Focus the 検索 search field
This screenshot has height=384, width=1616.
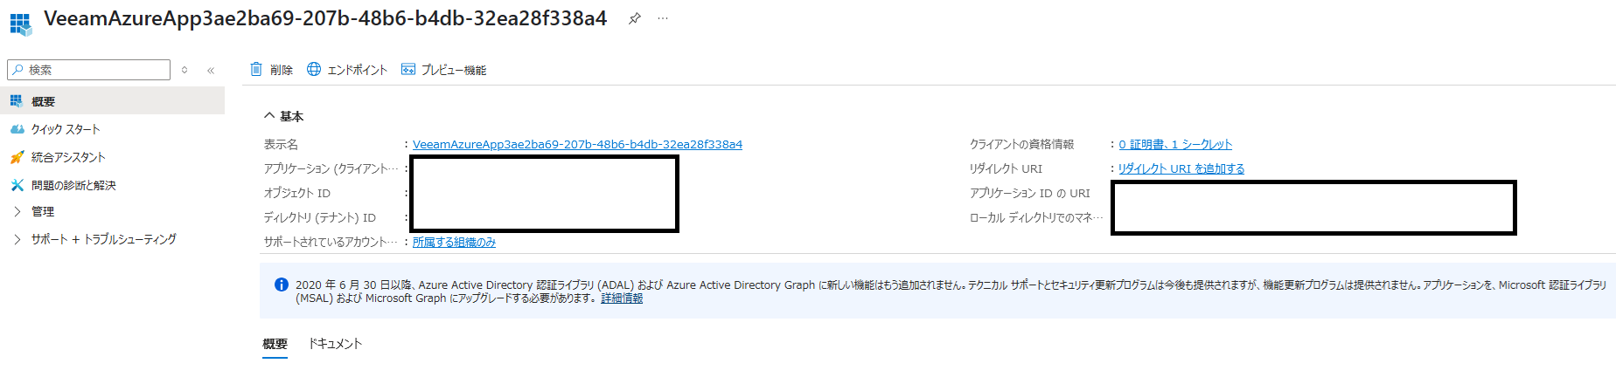(89, 70)
